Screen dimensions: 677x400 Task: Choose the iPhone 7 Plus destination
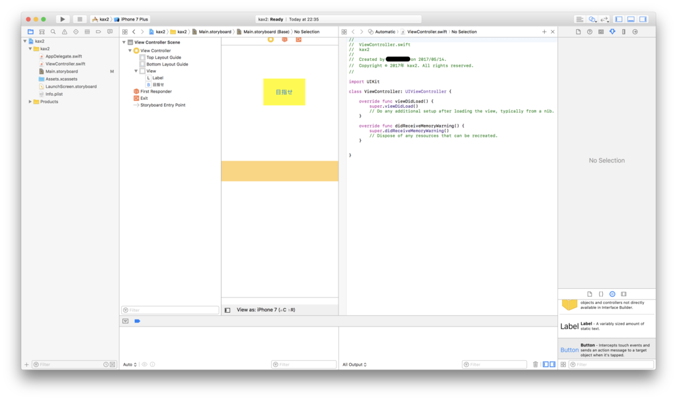tap(132, 19)
